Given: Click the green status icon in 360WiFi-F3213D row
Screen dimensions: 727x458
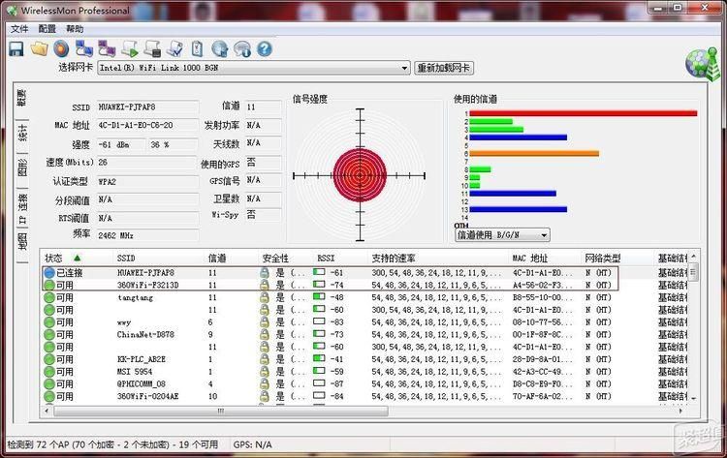Looking at the screenshot, I should [49, 286].
